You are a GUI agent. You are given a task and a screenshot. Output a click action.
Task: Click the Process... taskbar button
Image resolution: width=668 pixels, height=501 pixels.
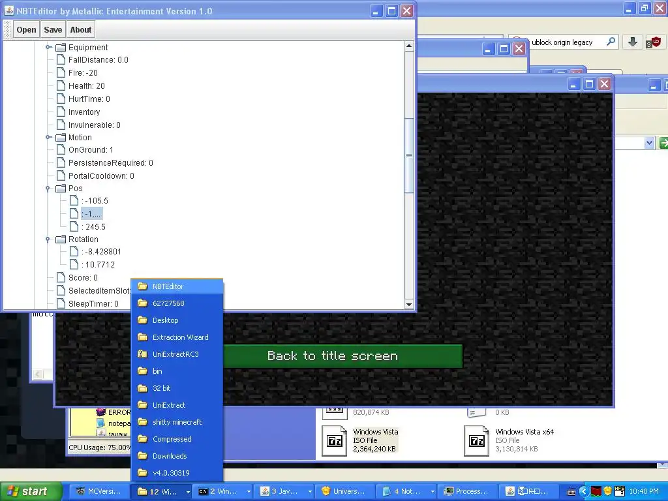(x=468, y=492)
